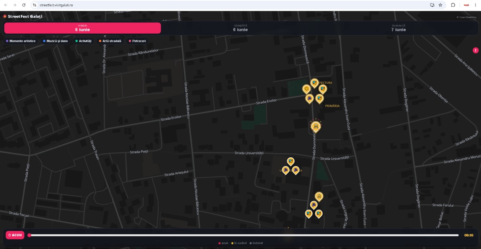Select the Vineri 5 iunie tab
The height and width of the screenshot is (249, 481).
(x=83, y=28)
